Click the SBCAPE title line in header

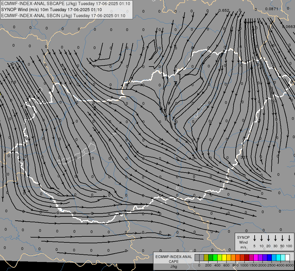click(66, 4)
